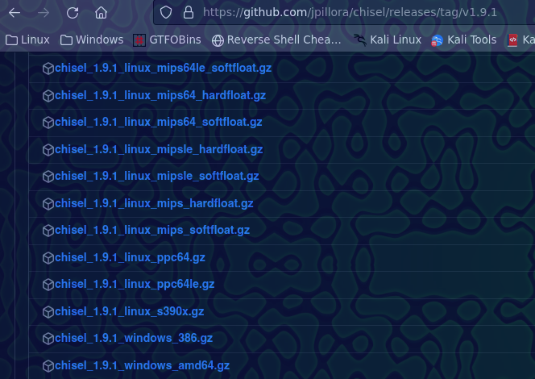Click the Kali Tools bookmark favicon
This screenshot has width=535, height=379.
tap(437, 40)
